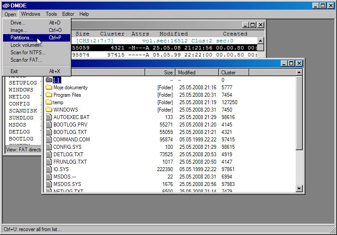The width and height of the screenshot is (337, 235).
Task: Select the parent [..] folder icon
Action: (49, 80)
